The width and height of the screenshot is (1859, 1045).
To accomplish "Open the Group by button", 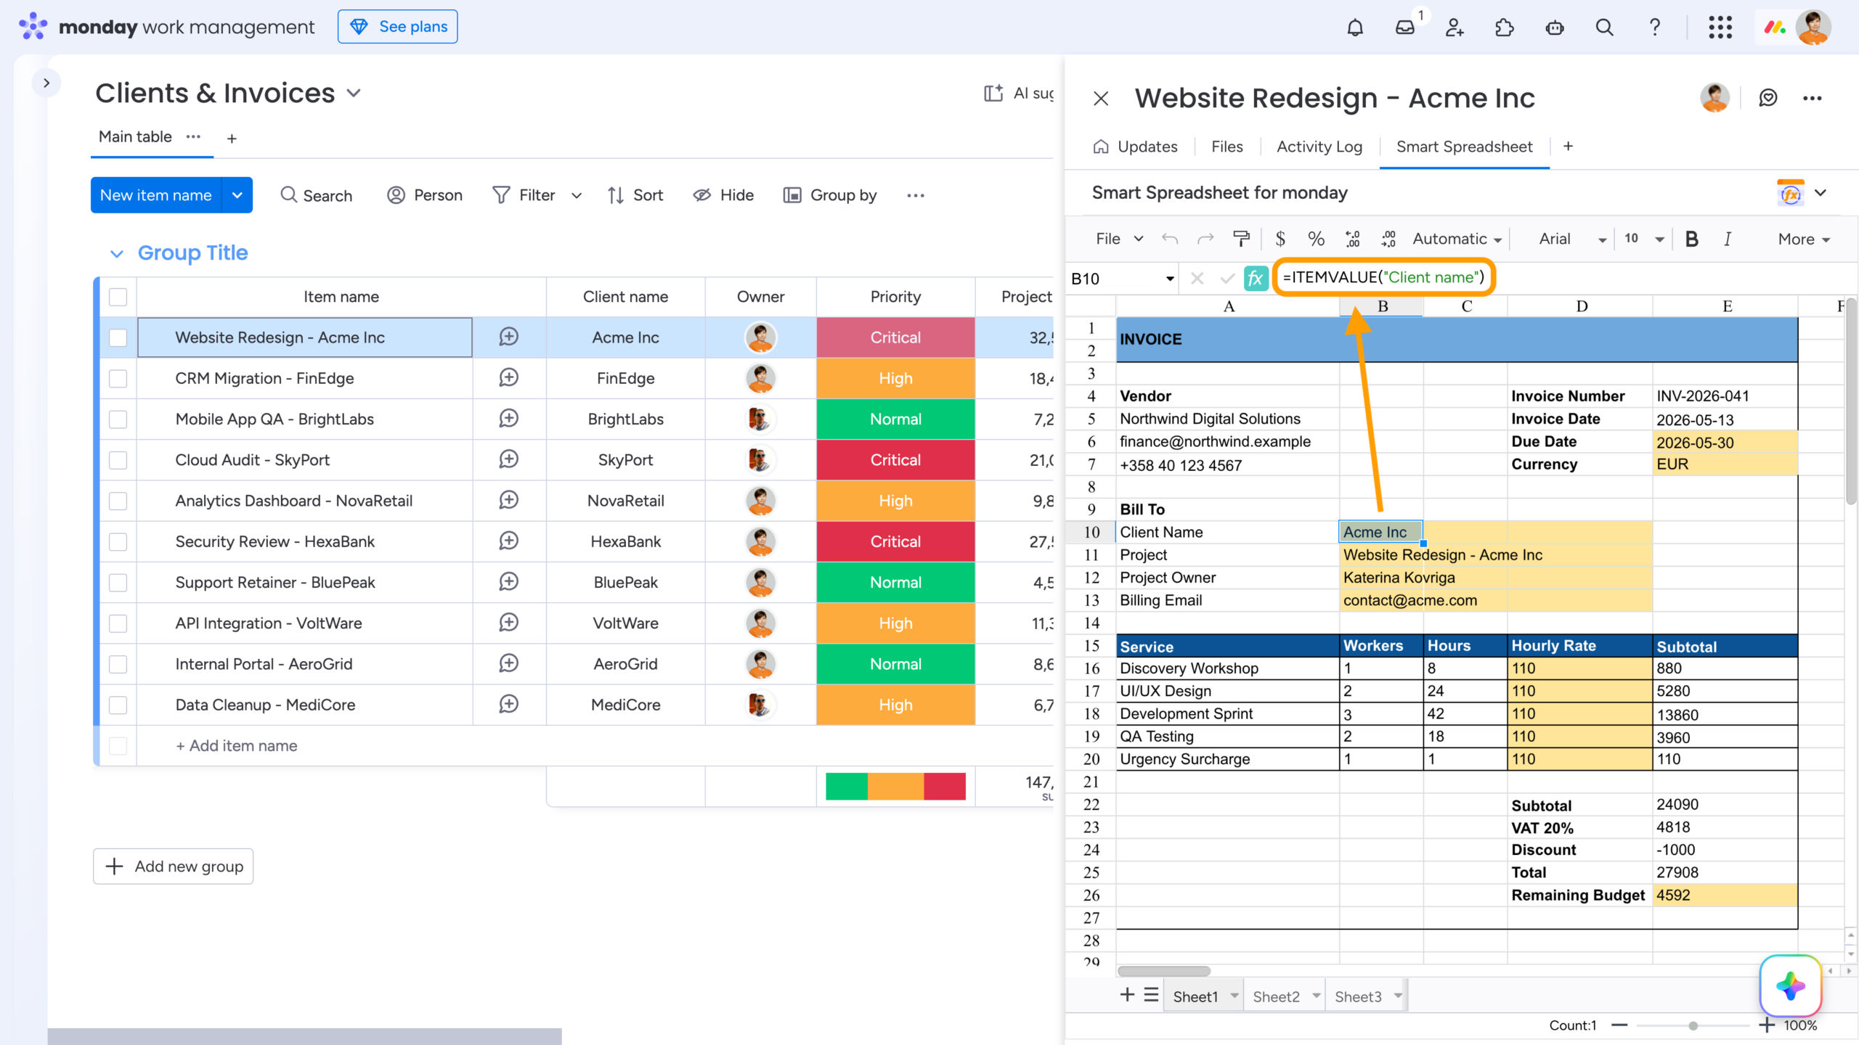I will [x=830, y=195].
